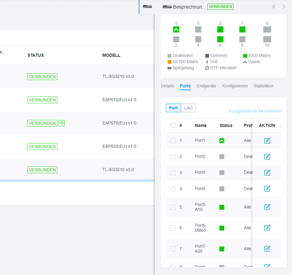292x275 pixels.
Task: Sort device list by MODELL column
Action: tap(111, 55)
